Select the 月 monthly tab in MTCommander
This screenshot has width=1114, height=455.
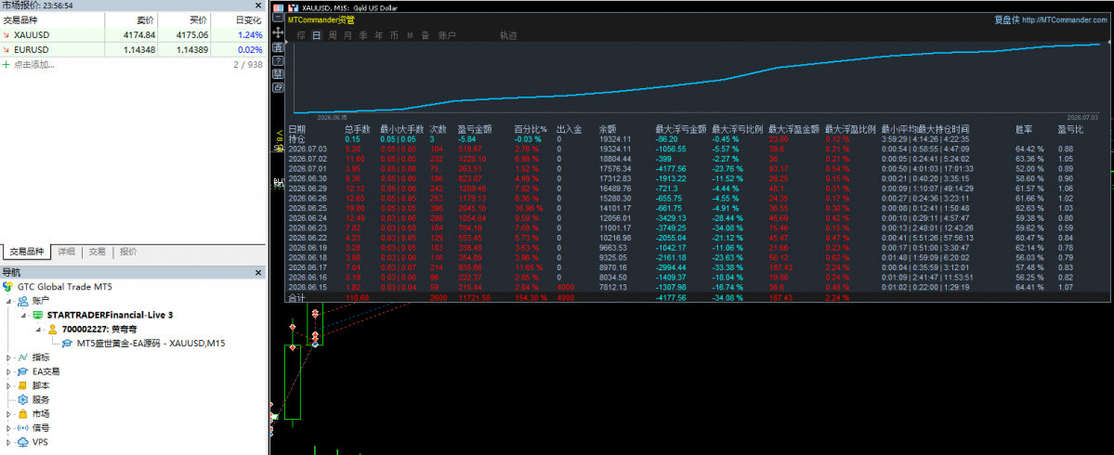tap(347, 34)
